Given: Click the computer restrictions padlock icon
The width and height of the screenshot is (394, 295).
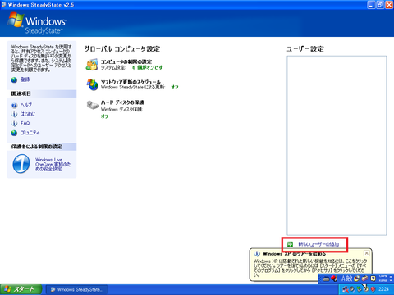Looking at the screenshot, I should coord(92,65).
